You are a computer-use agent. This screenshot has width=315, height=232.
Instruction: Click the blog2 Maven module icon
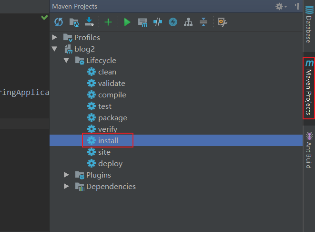coord(68,49)
